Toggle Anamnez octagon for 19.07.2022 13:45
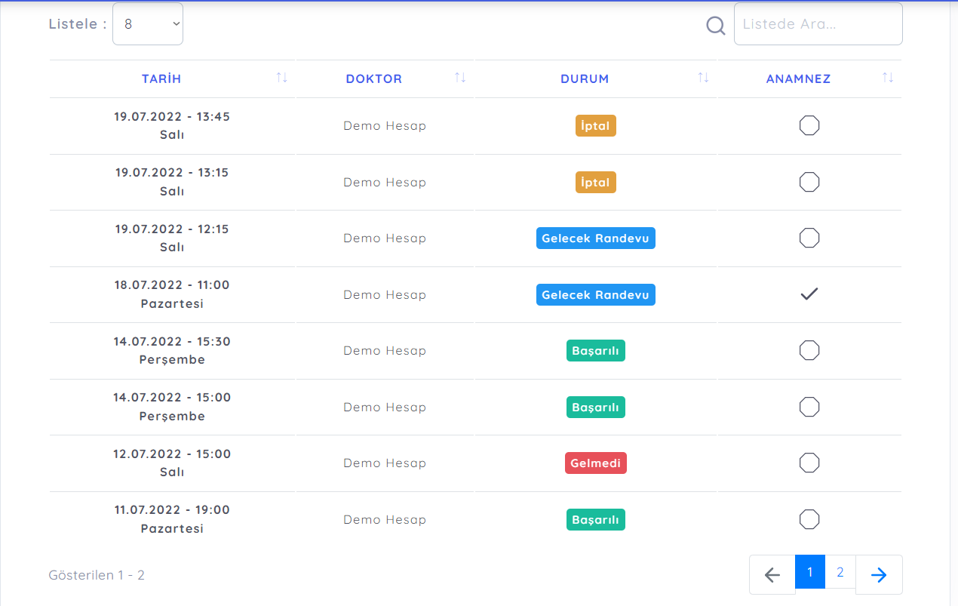958x606 pixels. (809, 125)
